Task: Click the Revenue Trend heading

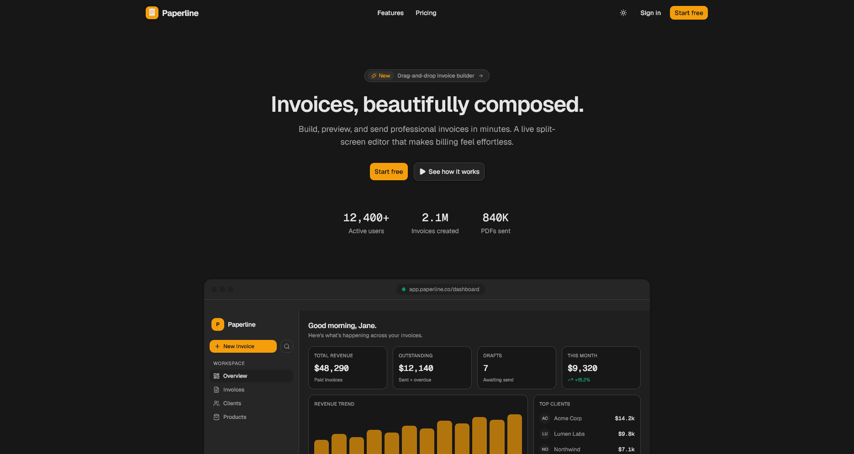Action: (334, 404)
